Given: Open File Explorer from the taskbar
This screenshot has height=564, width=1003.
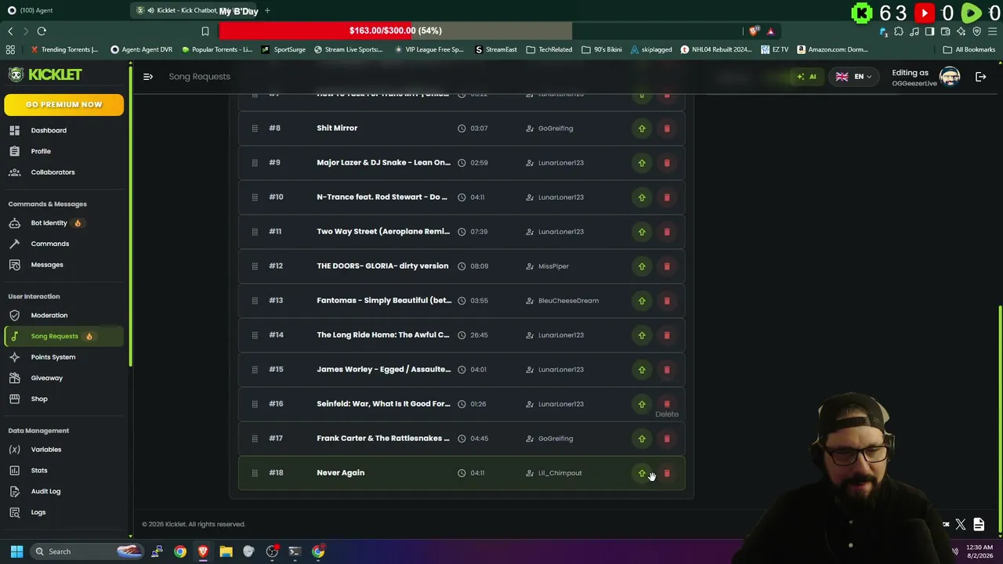Looking at the screenshot, I should [226, 551].
